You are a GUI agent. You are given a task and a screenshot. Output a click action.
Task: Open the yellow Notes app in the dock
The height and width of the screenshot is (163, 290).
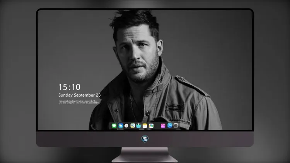pyautogui.click(x=145, y=126)
